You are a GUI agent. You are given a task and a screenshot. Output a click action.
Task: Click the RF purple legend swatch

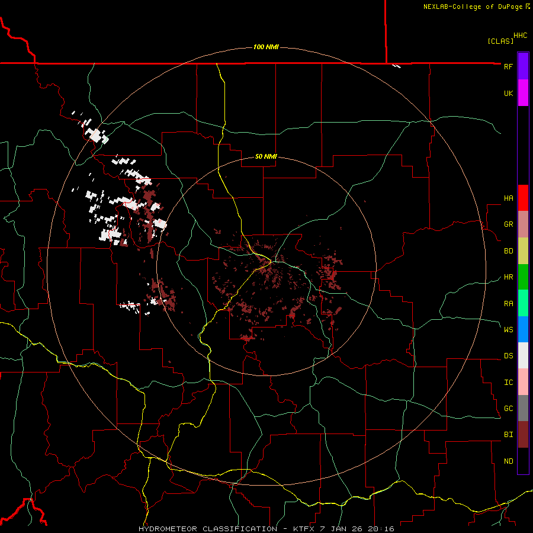point(523,66)
